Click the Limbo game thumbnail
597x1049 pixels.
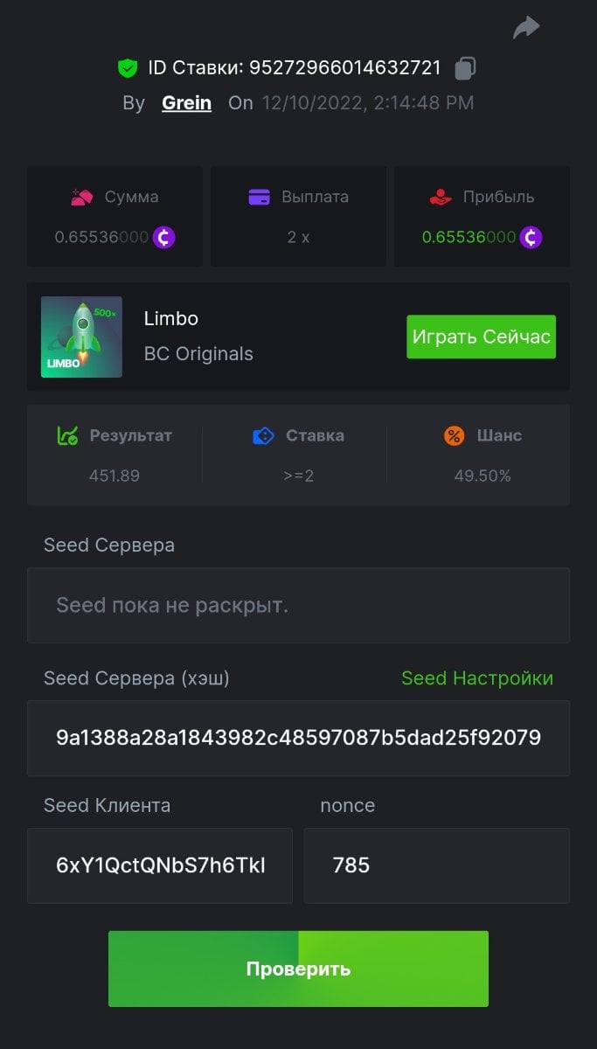pos(81,337)
